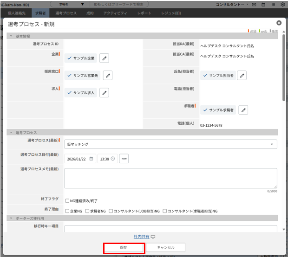288x257 pixels.
Task: Open the clock time picker beside 13:38
Action: click(113, 159)
